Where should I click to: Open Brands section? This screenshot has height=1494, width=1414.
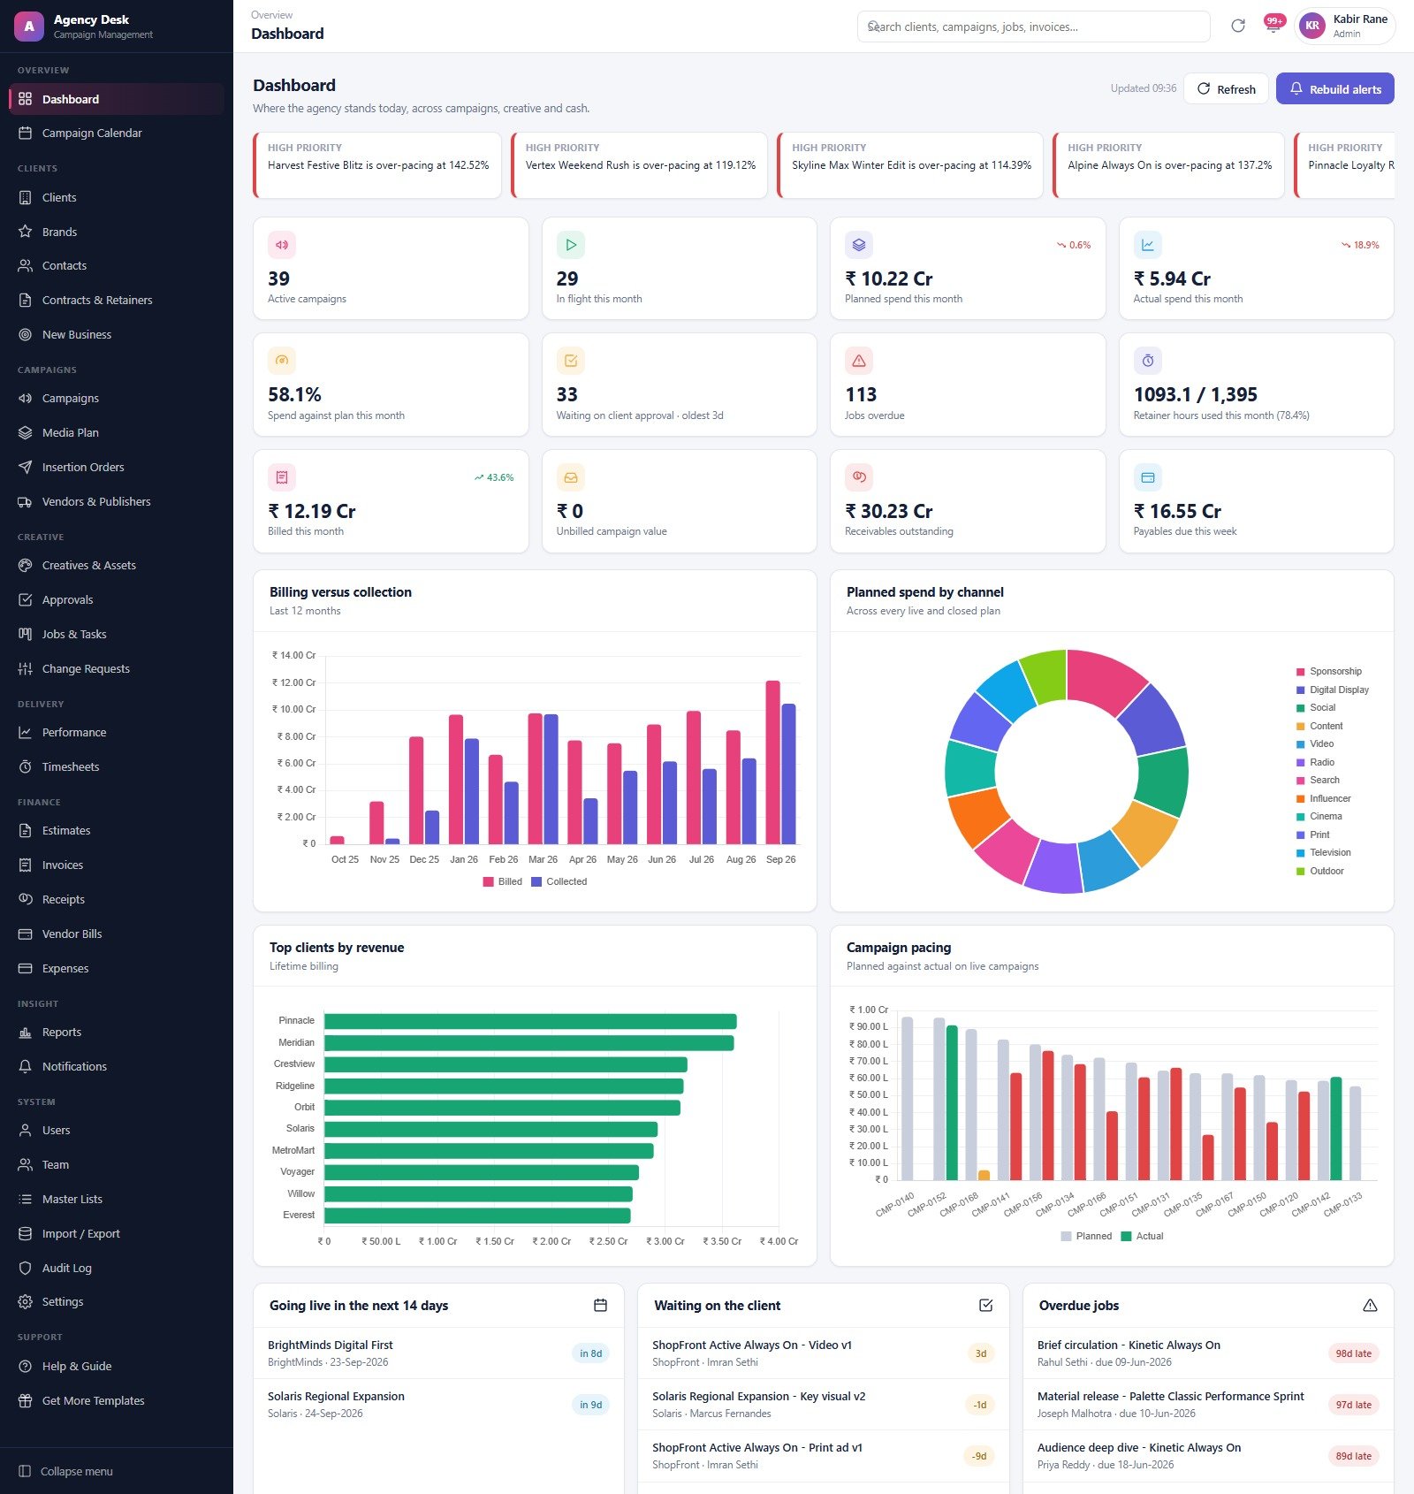point(116,232)
